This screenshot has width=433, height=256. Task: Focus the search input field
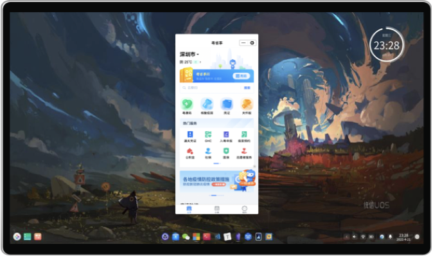[x=211, y=87]
